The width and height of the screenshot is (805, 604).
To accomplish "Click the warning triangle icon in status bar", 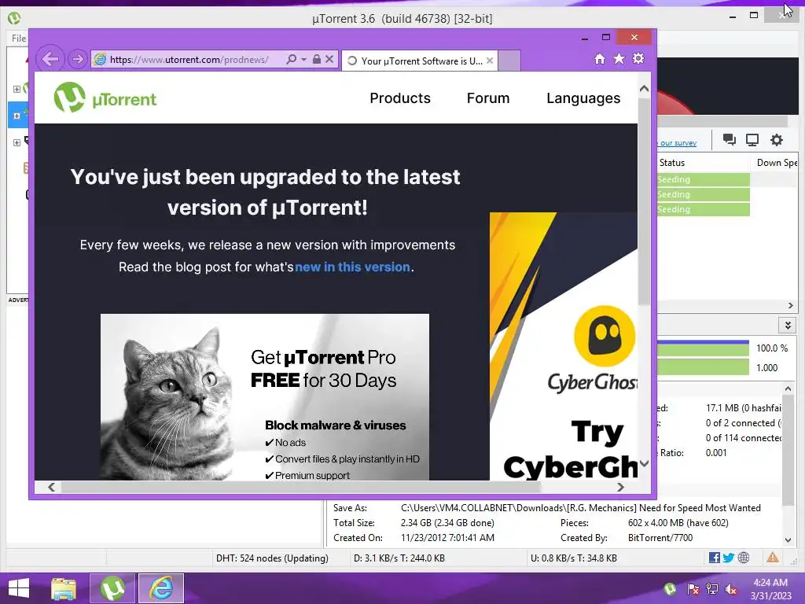I will (x=773, y=558).
